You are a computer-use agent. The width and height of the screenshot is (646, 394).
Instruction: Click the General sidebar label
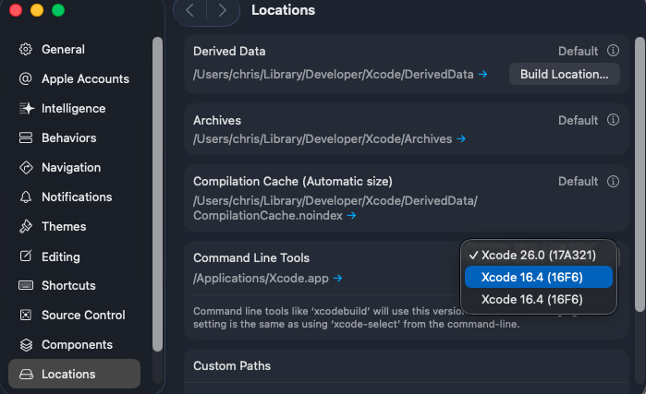tap(63, 49)
